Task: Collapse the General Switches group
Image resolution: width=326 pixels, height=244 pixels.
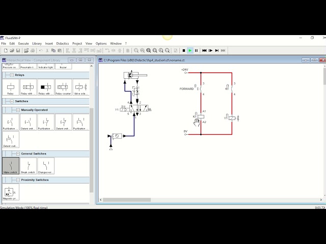Action: point(18,154)
